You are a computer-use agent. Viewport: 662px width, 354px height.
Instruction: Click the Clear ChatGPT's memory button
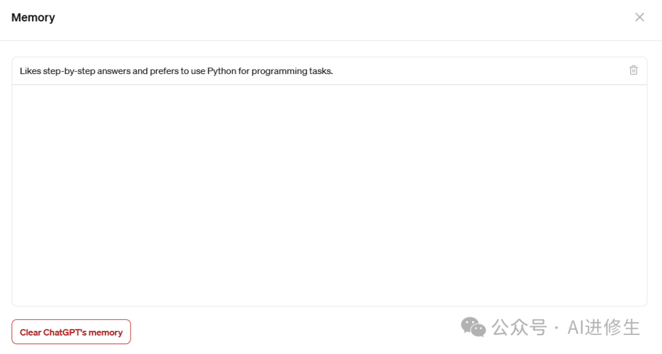[71, 332]
